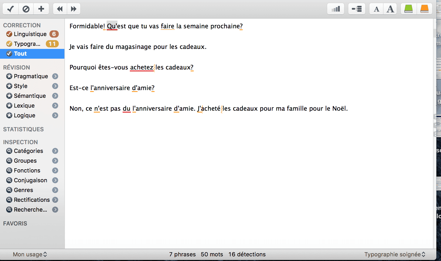The image size is (441, 261).
Task: Open the Mon usage dropdown
Action: coord(30,254)
